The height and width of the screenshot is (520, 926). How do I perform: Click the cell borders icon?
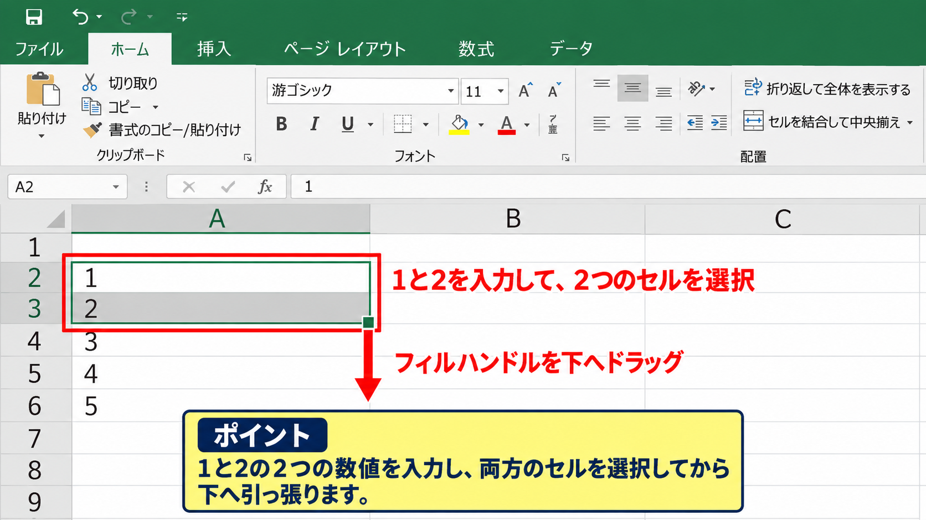(403, 124)
